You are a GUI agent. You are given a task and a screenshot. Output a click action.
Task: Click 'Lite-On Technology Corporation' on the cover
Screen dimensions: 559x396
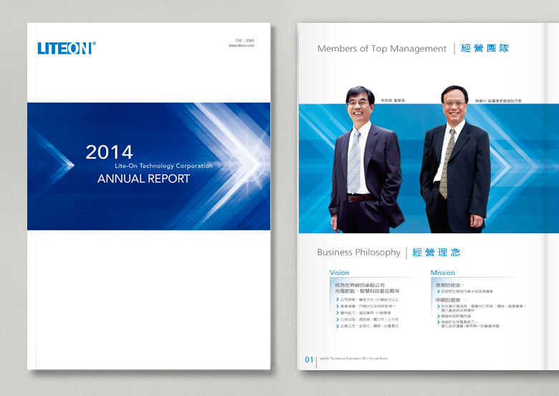point(163,166)
